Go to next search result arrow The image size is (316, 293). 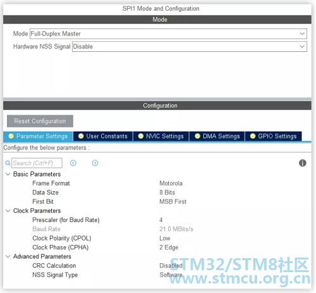click(x=95, y=163)
